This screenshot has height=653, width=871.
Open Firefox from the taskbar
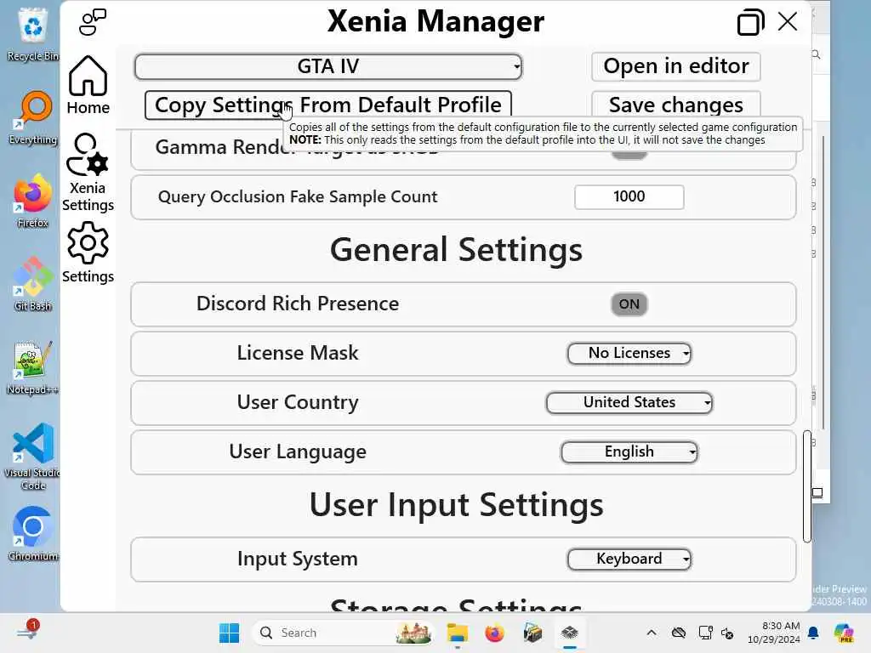pyautogui.click(x=494, y=633)
